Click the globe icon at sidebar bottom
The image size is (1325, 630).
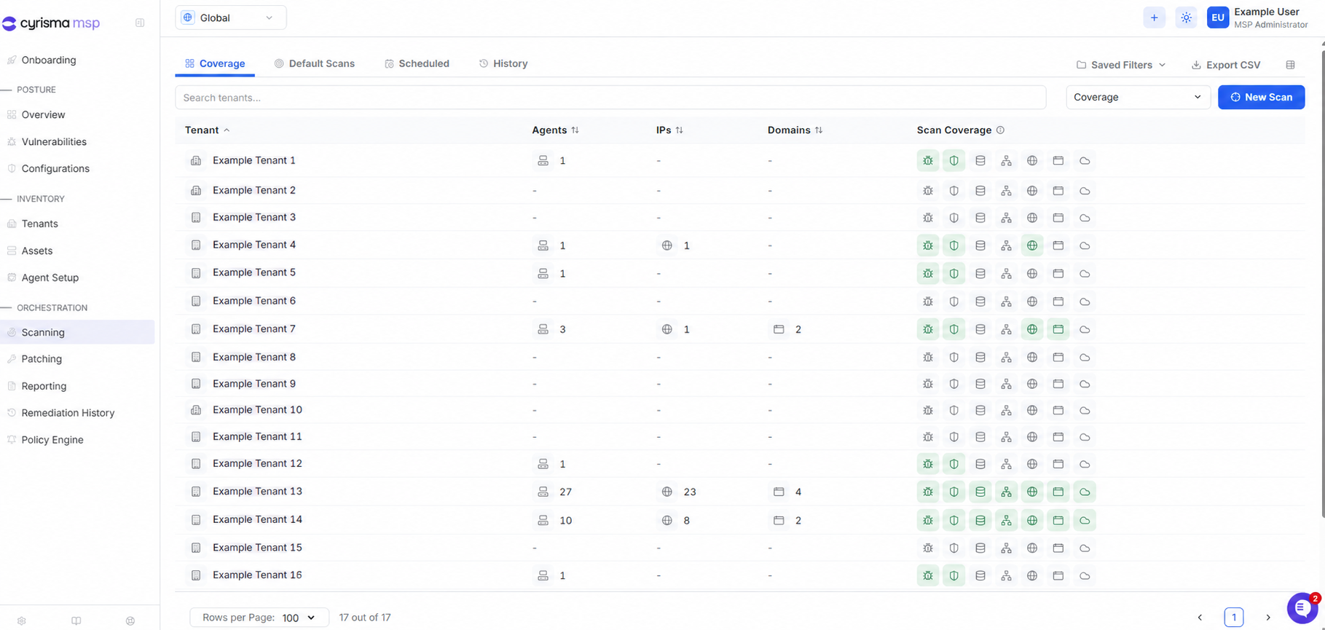130,621
